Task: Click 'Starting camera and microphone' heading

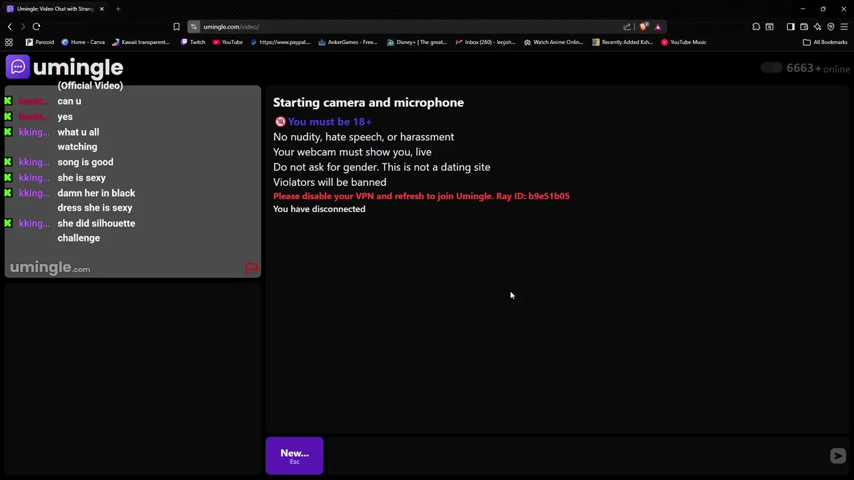Action: point(368,102)
